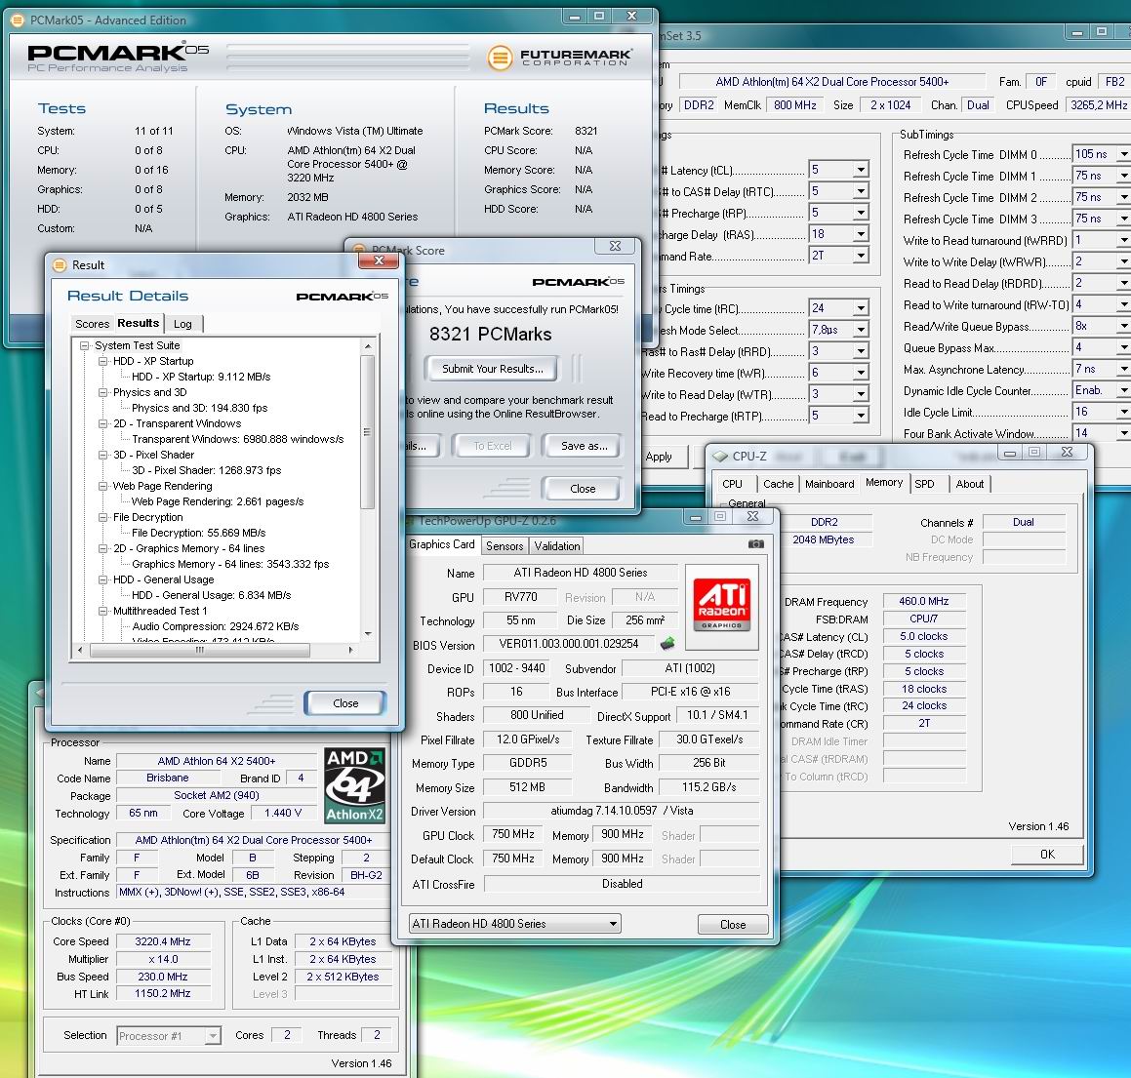Collapse the System Test Suite tree node
1131x1078 pixels.
[x=84, y=345]
